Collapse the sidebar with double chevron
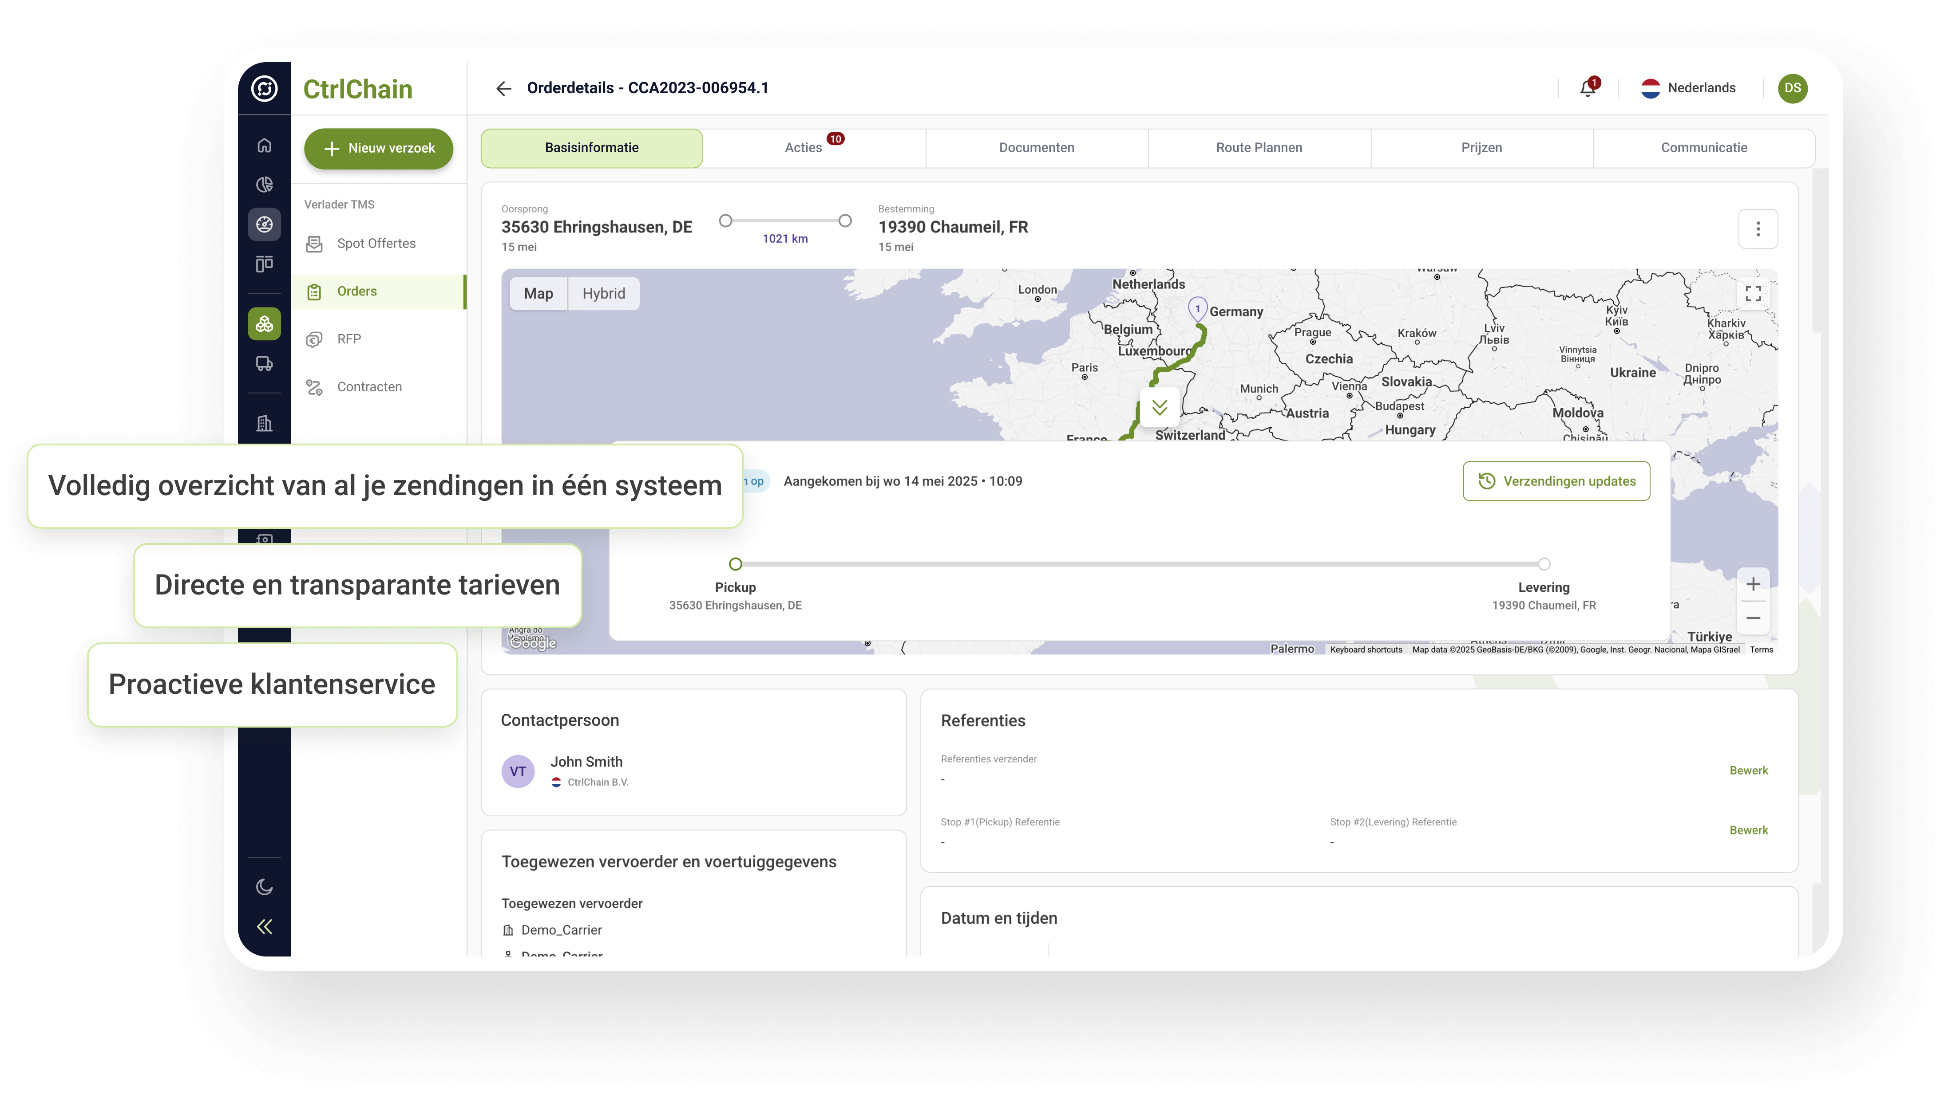Image resolution: width=1960 pixels, height=1110 pixels. (x=264, y=926)
